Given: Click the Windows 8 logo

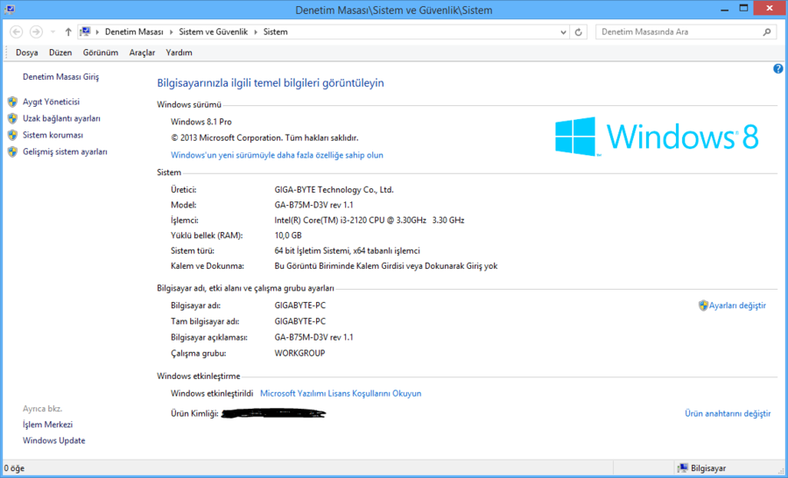Looking at the screenshot, I should (x=657, y=137).
